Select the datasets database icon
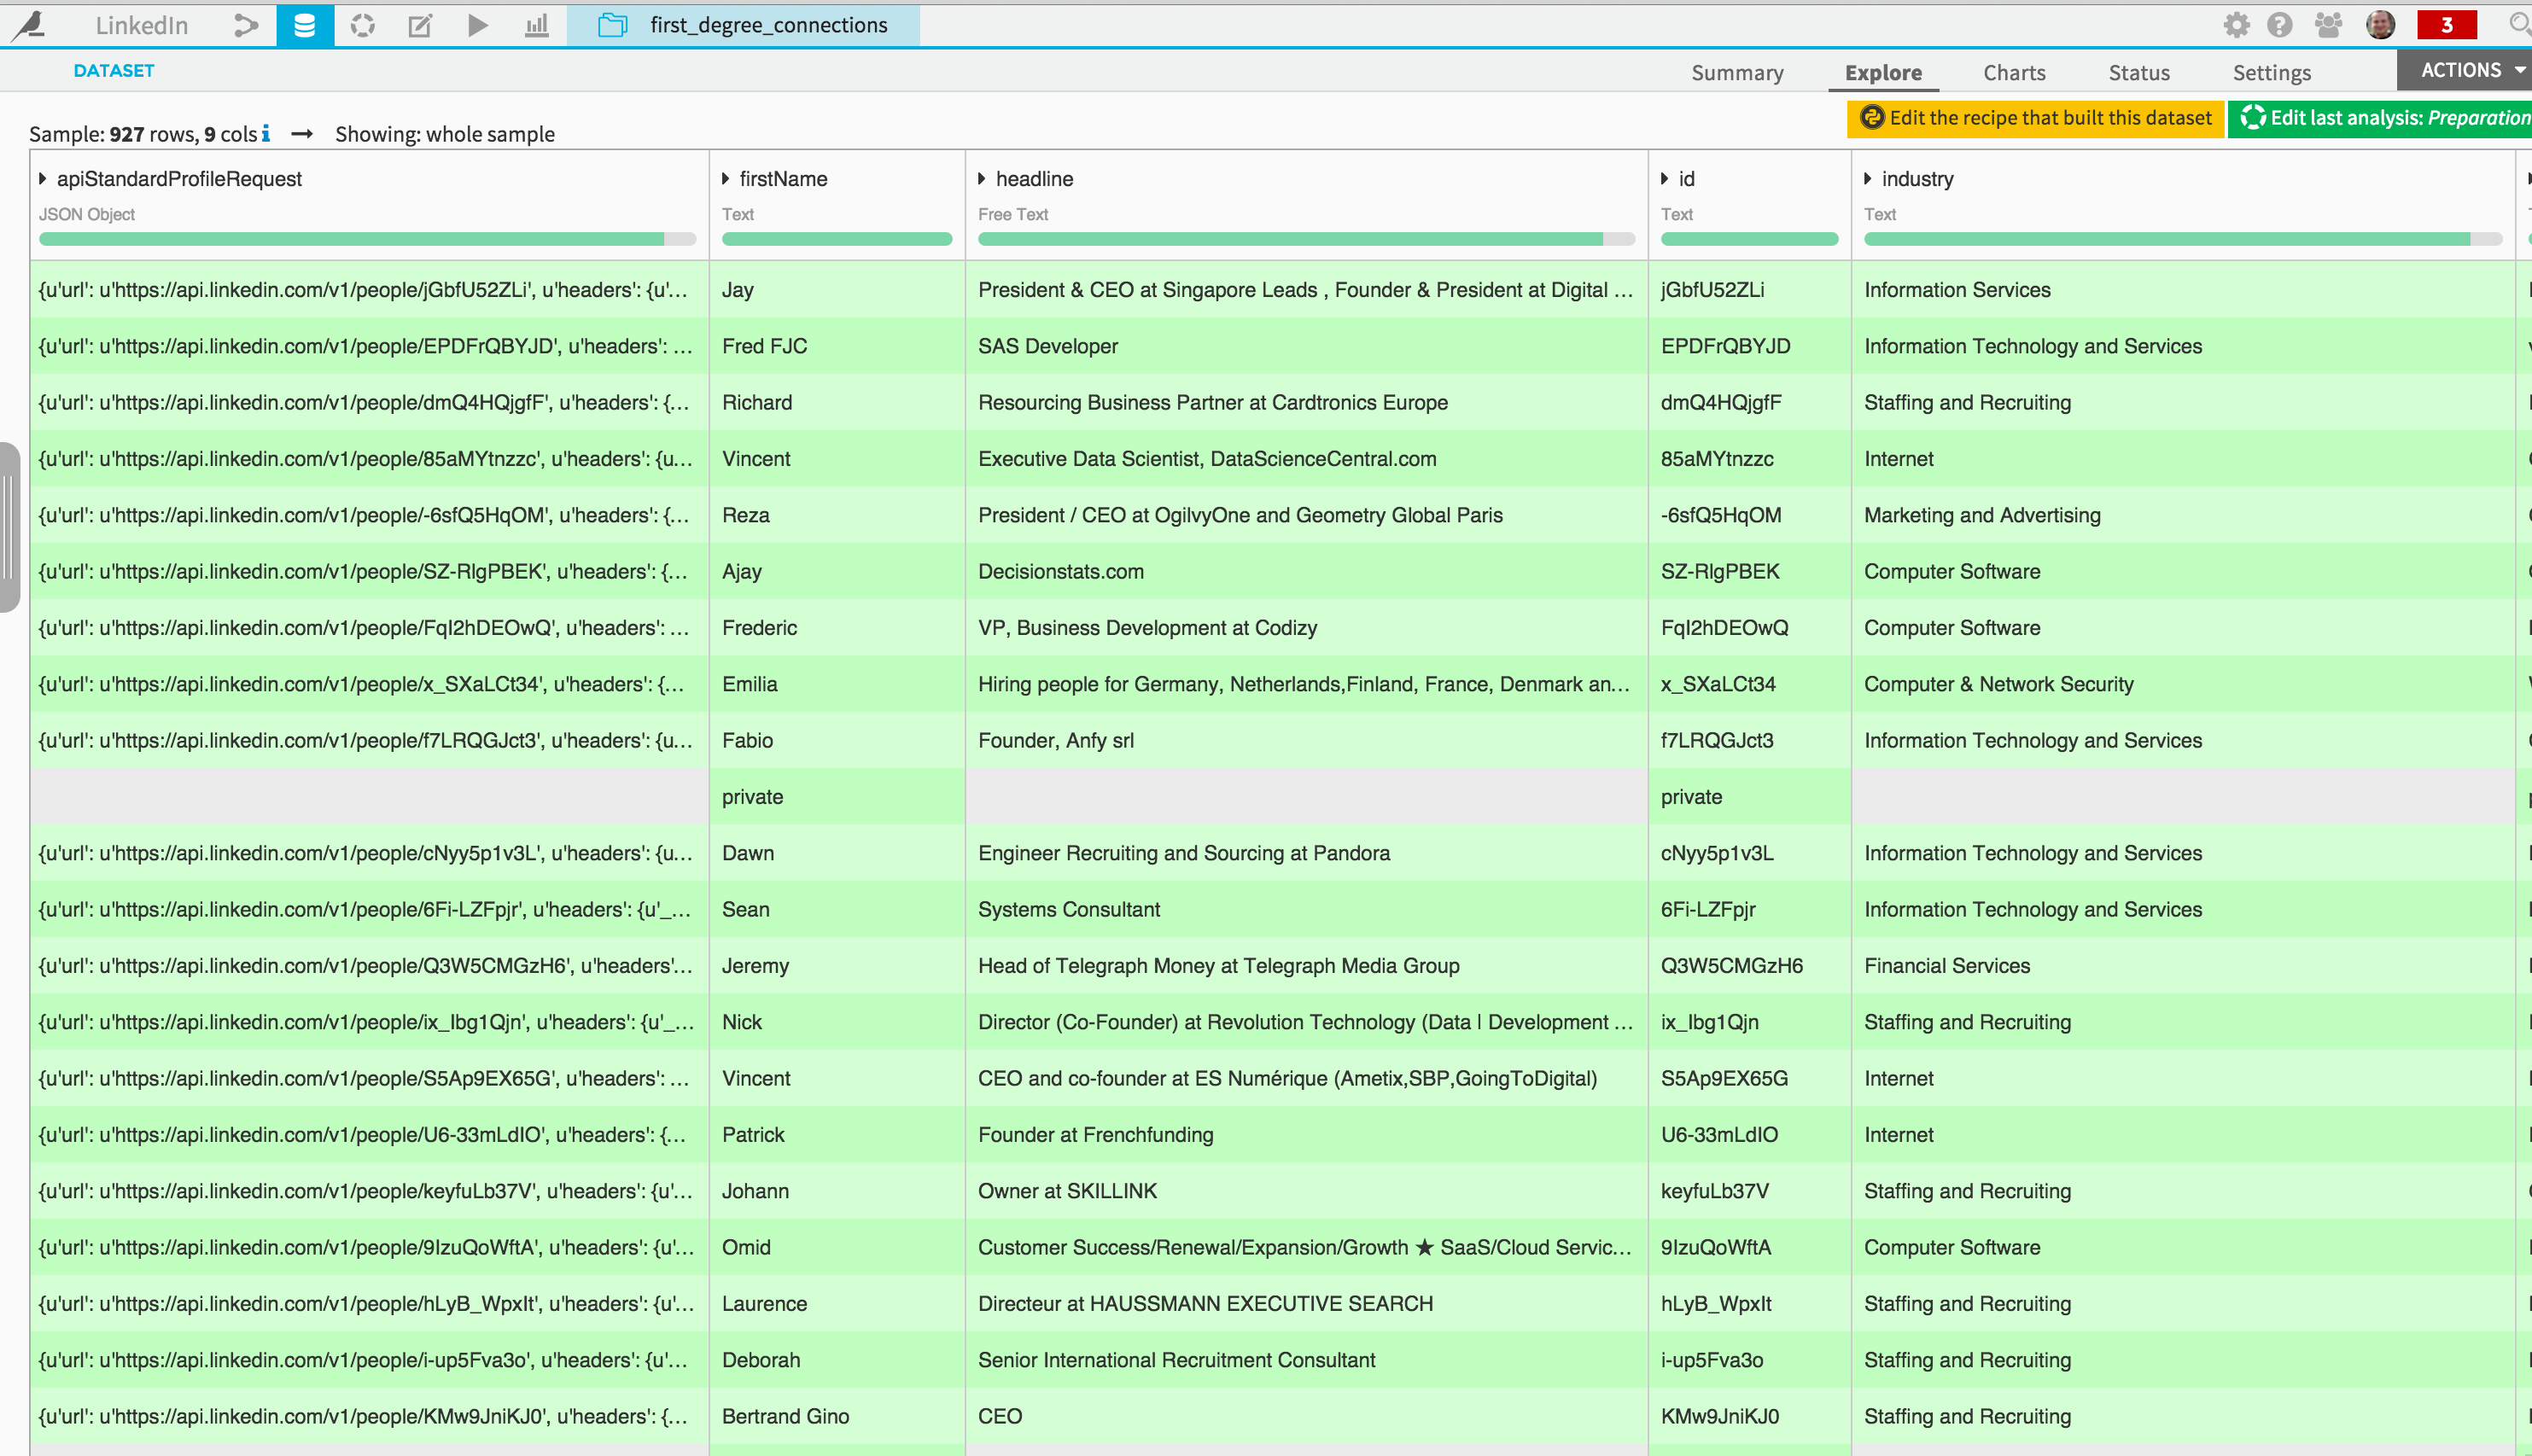 click(x=305, y=25)
